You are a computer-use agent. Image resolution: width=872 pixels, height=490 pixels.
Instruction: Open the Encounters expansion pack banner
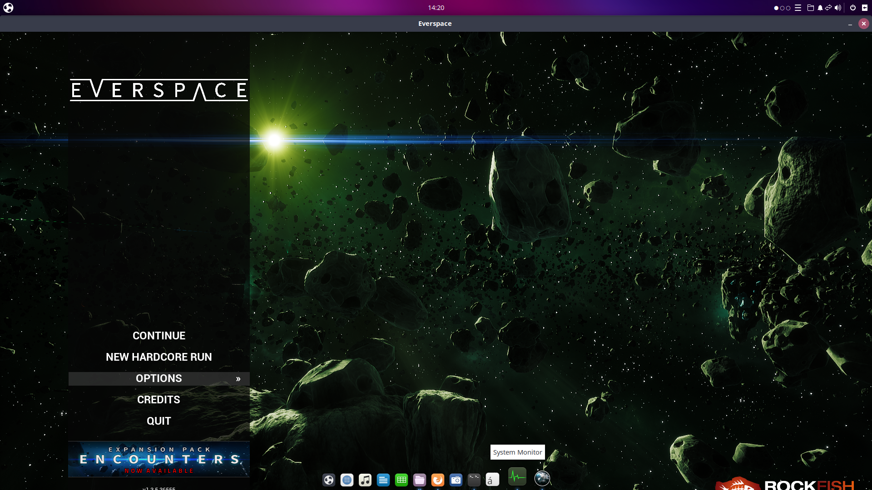click(159, 459)
